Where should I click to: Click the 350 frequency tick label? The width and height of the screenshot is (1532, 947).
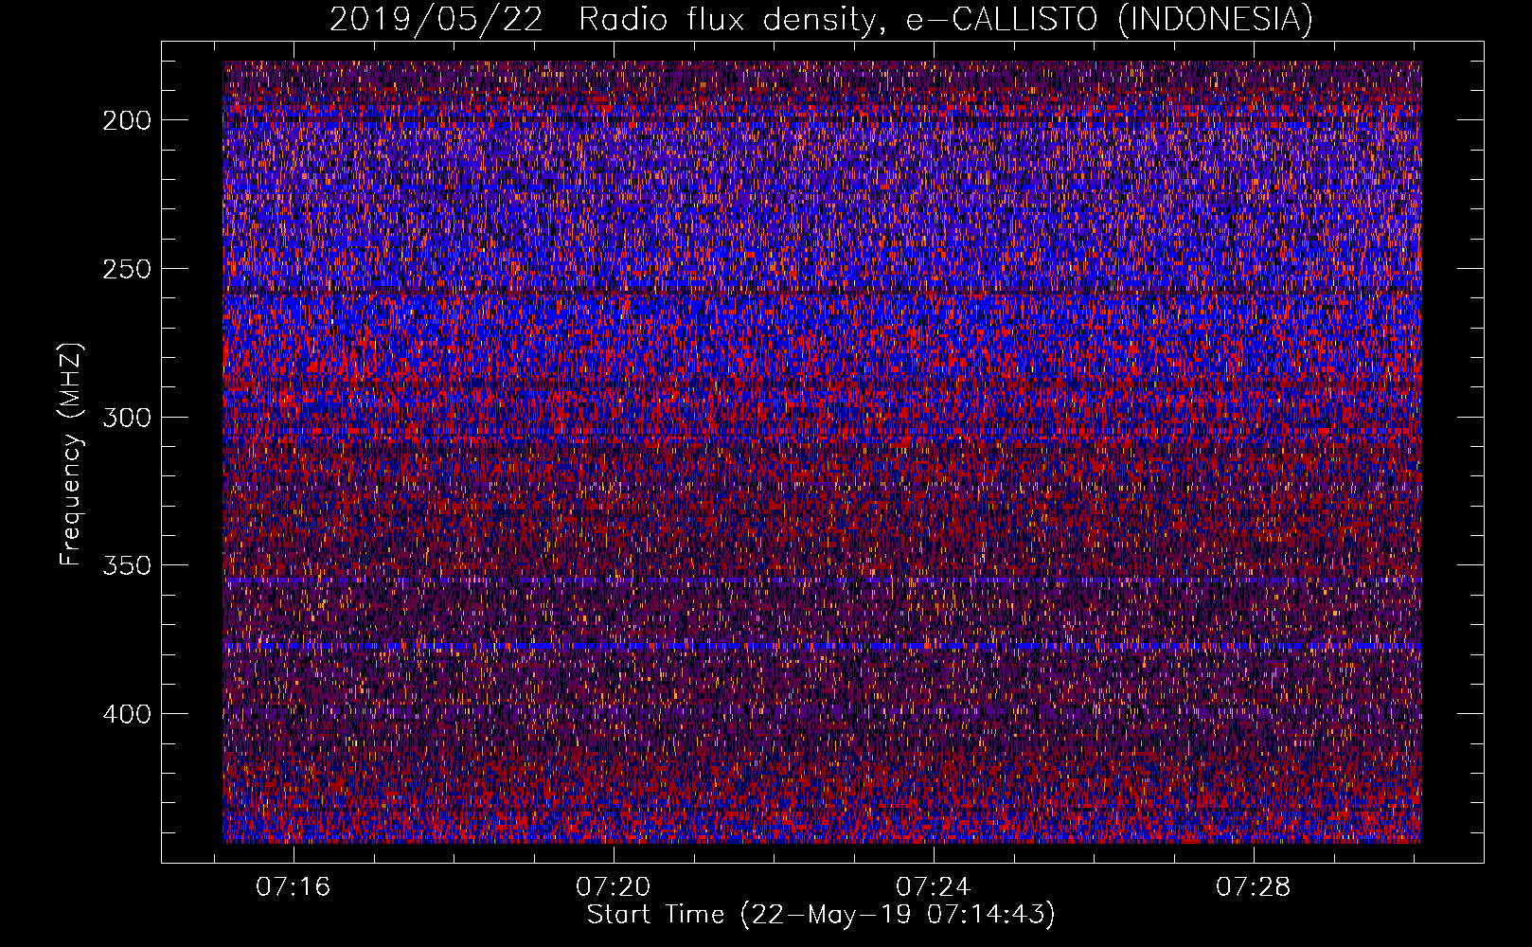(x=127, y=565)
